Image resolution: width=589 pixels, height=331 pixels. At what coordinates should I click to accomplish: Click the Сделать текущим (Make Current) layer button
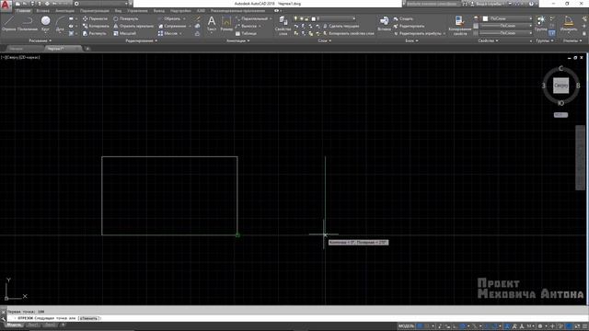341,26
